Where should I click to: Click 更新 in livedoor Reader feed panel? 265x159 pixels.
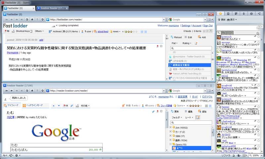pos(175,111)
